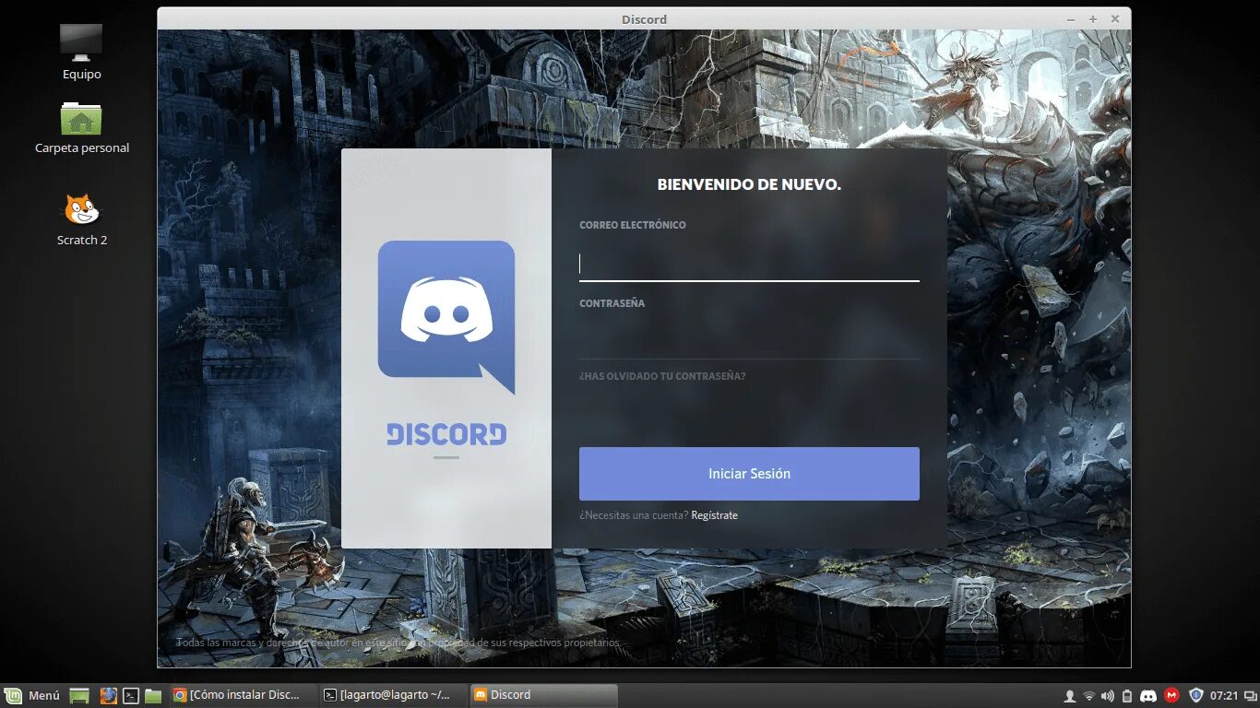1260x708 pixels.
Task: Check the battery tray icon
Action: (x=1127, y=696)
